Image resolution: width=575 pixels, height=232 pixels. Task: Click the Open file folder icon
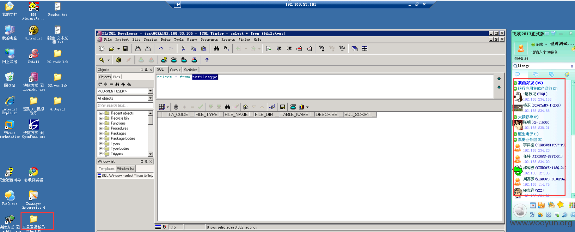(112, 49)
